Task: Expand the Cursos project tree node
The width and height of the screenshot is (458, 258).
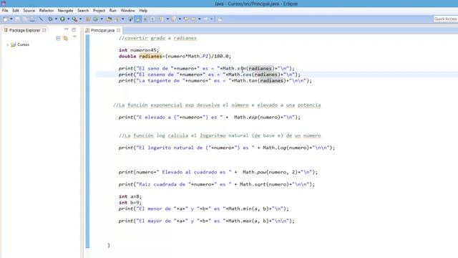Action: [x=8, y=44]
